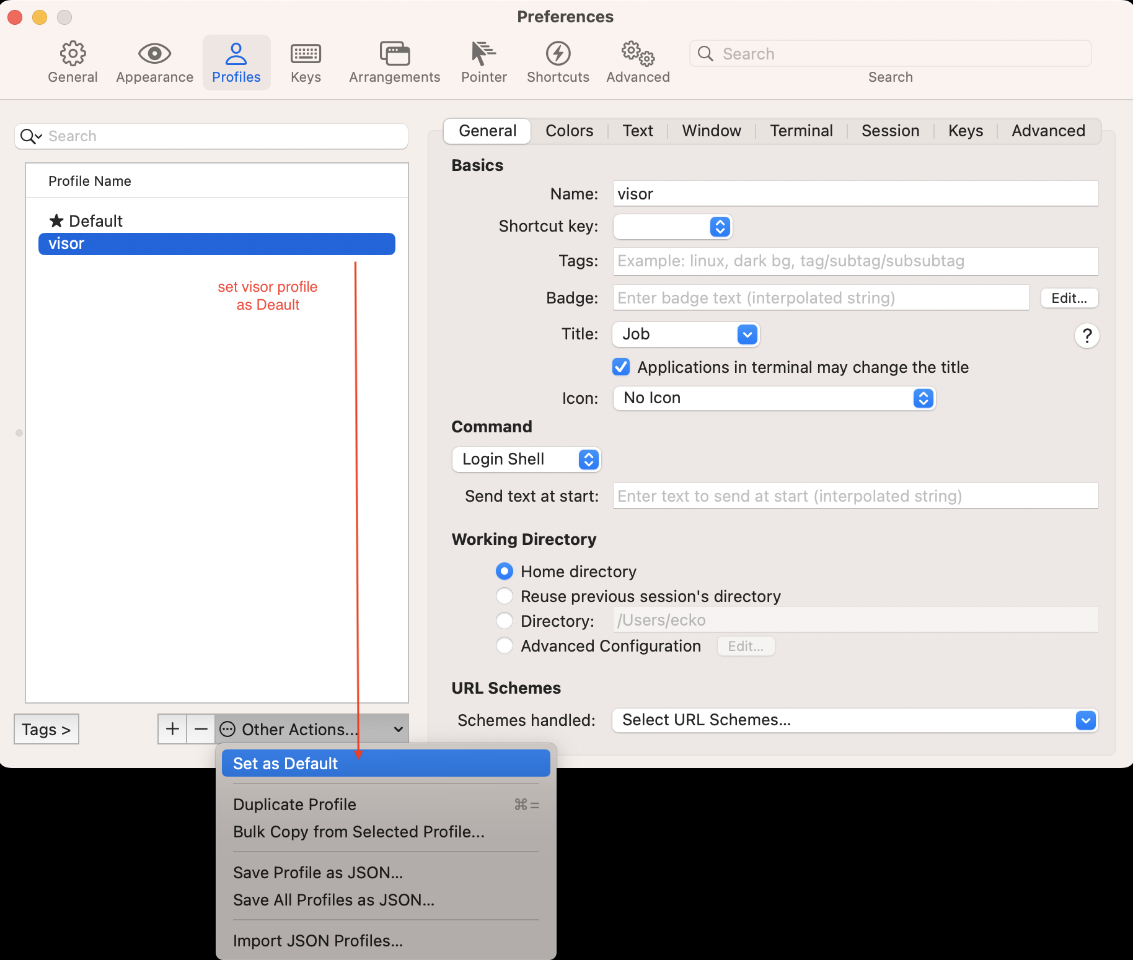Screen dimensions: 1133x960
Task: Choose Duplicate Profile menu item
Action: tap(386, 804)
